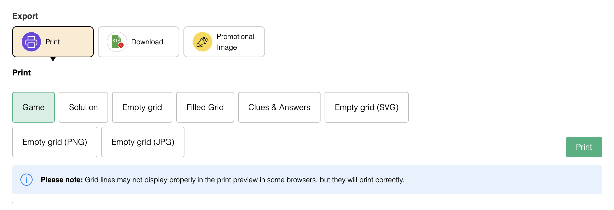Click the Export section heading
The height and width of the screenshot is (210, 614).
(x=25, y=16)
